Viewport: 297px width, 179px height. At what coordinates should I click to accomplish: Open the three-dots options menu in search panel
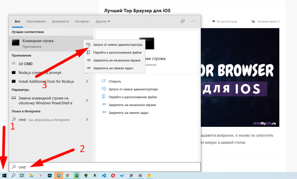pos(193,21)
